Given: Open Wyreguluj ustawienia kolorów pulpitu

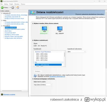Looking at the screenshot, I should (x=15, y=29).
